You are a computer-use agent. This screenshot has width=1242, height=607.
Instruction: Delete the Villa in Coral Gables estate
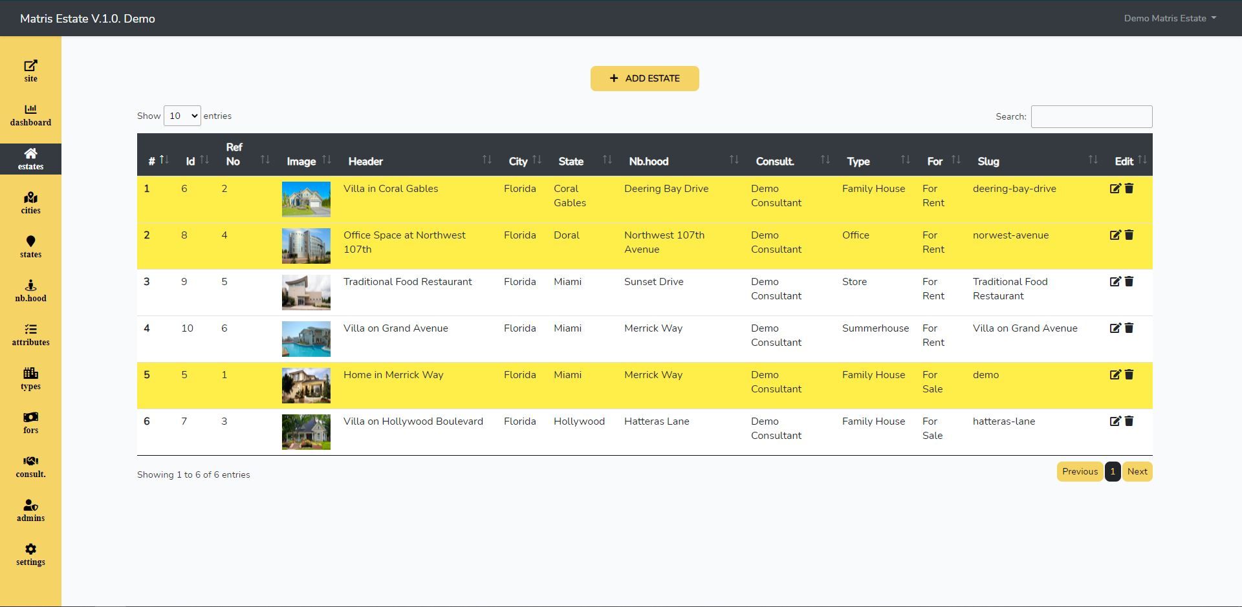tap(1129, 188)
